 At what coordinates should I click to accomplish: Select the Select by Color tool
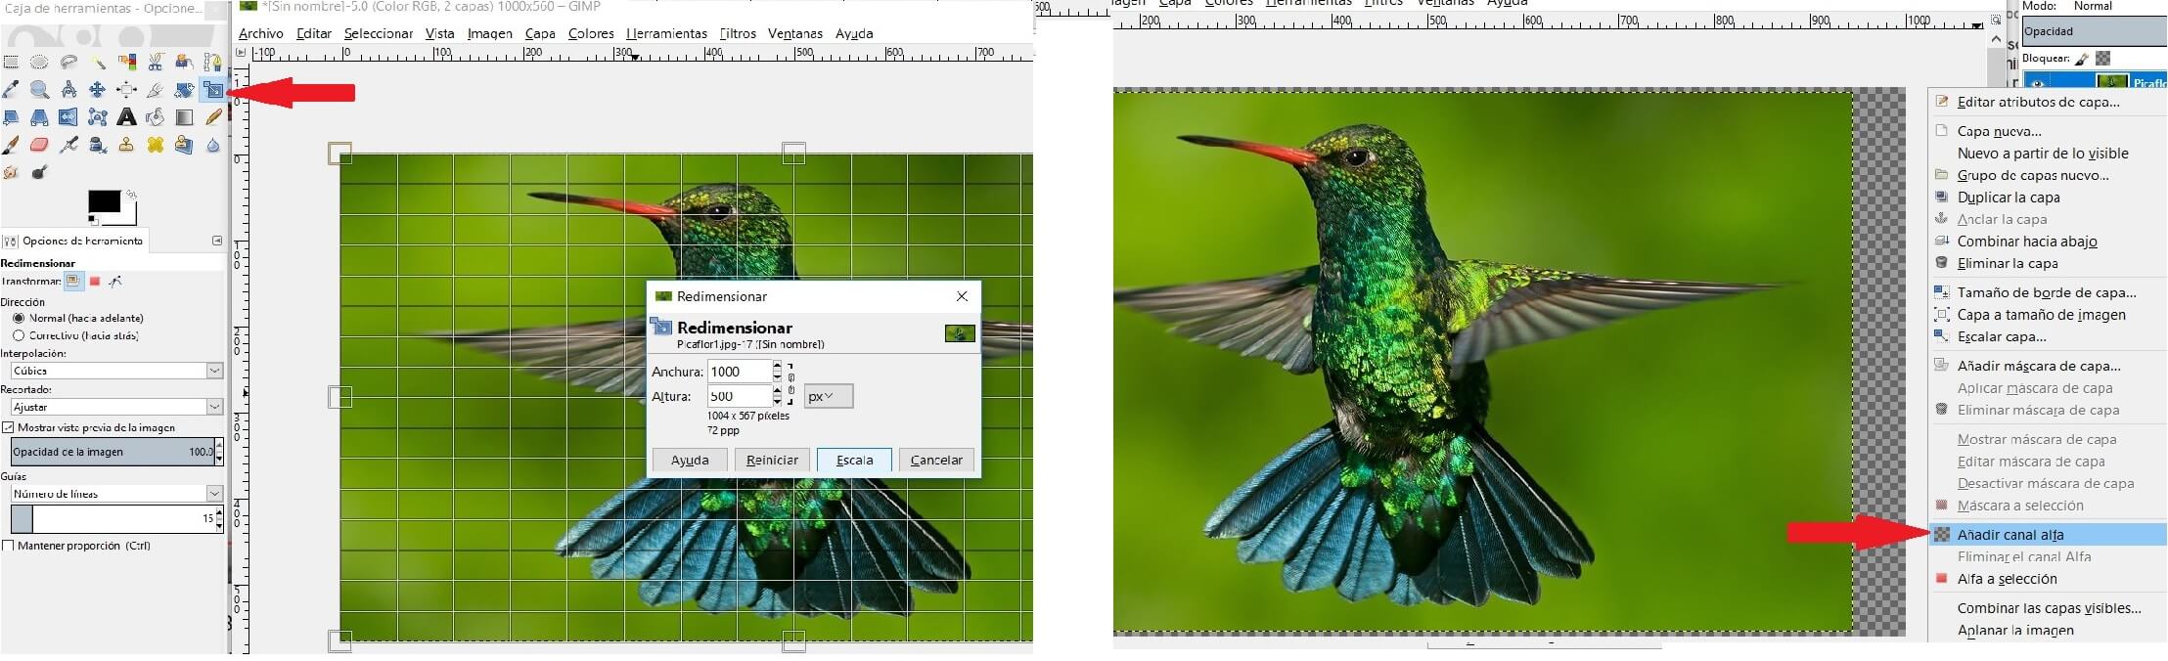point(126,62)
